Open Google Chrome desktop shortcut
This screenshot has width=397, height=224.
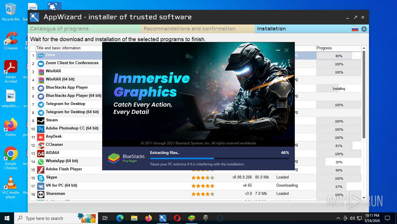click(11, 158)
